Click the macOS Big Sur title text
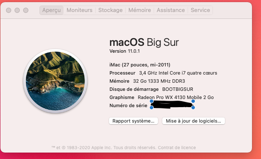Viewport: 261px width, 159px height. coord(144,42)
